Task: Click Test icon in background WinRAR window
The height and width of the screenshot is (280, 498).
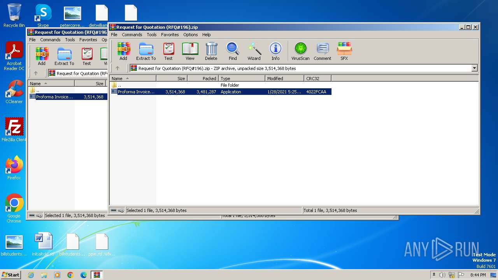Action: [87, 56]
